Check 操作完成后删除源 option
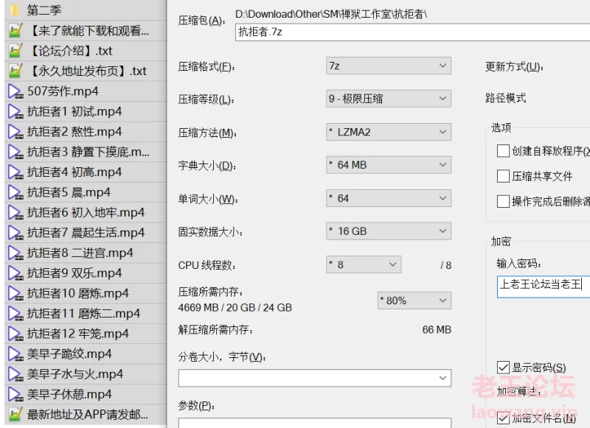The image size is (590, 428). click(x=503, y=201)
